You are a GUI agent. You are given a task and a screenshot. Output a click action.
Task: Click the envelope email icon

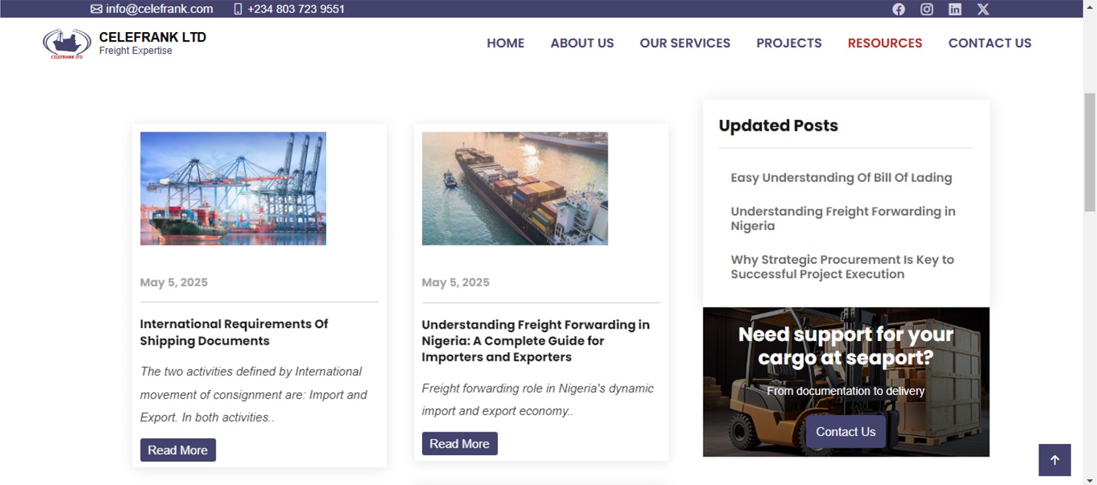[97, 9]
